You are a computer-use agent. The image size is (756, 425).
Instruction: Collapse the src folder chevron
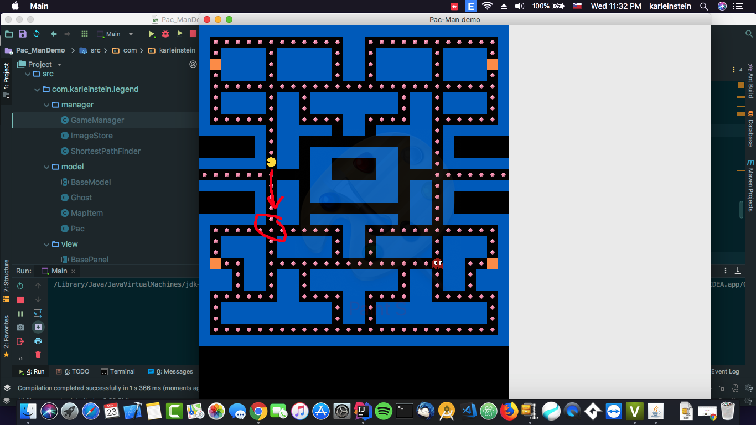pos(28,74)
